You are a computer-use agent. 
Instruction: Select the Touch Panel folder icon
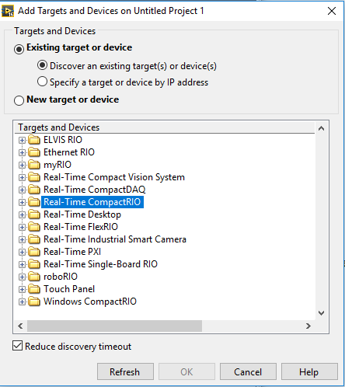click(x=34, y=289)
